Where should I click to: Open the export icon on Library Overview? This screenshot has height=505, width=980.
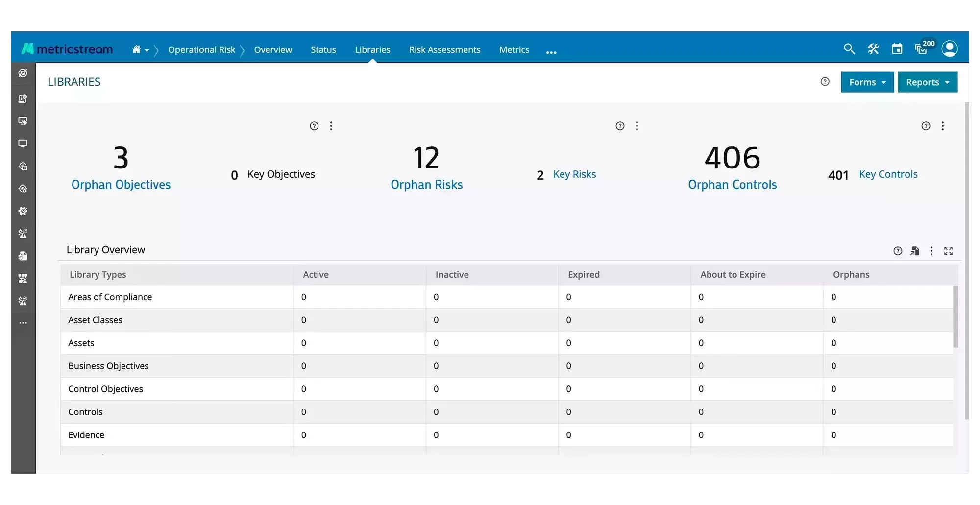coord(915,250)
